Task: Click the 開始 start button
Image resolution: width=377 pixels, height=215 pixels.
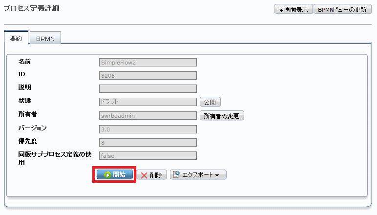Action: point(115,174)
